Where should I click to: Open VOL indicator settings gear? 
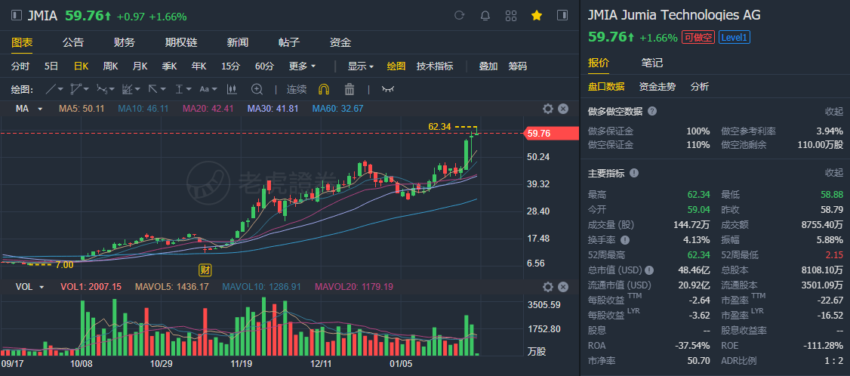tap(548, 287)
